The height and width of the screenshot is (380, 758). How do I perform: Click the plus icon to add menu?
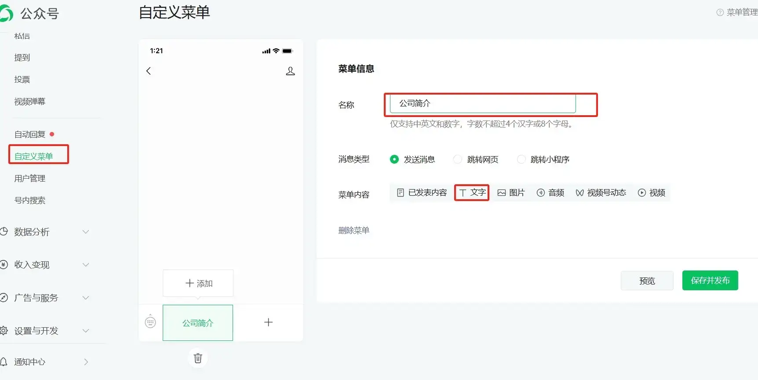point(268,322)
